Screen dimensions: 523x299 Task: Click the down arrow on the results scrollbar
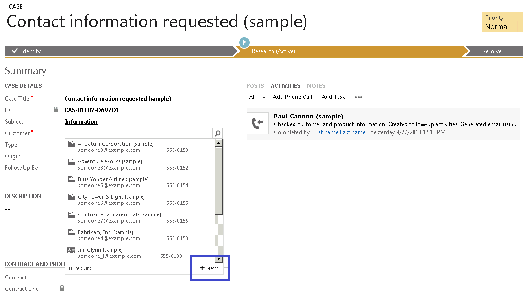(219, 259)
